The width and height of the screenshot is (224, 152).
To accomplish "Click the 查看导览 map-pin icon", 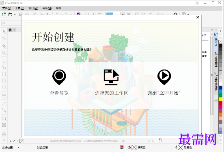I will coord(59,77).
